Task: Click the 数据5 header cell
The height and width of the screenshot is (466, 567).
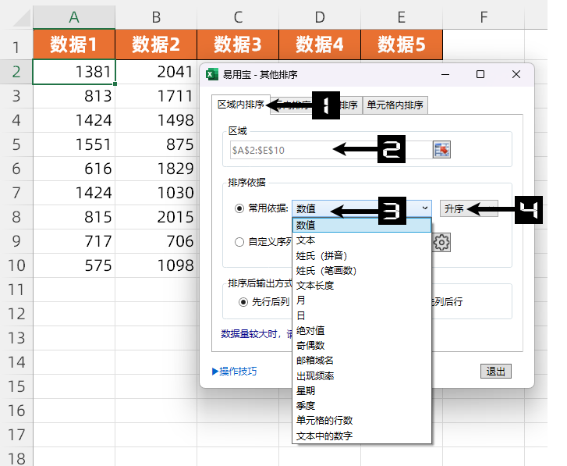Action: click(402, 44)
